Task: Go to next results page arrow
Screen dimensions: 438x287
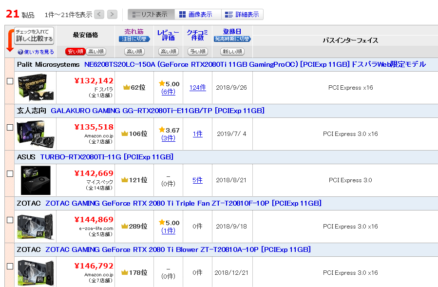Action: 112,14
